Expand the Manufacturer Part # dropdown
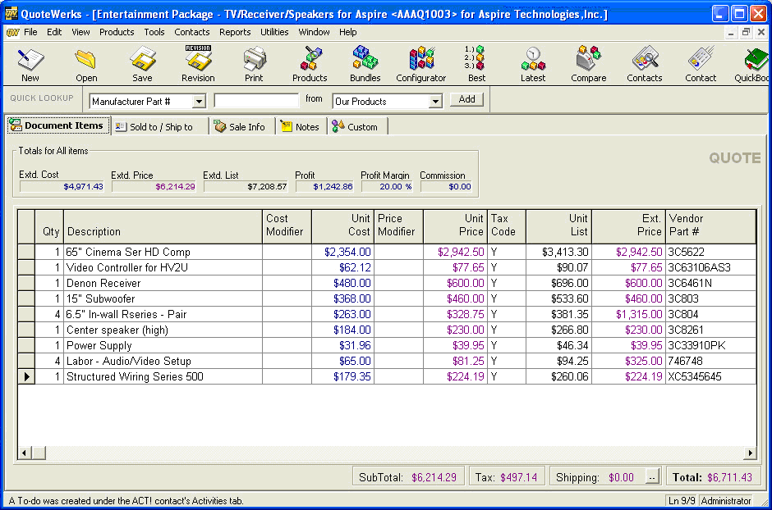Screen dimensions: 772x510 pyautogui.click(x=198, y=102)
